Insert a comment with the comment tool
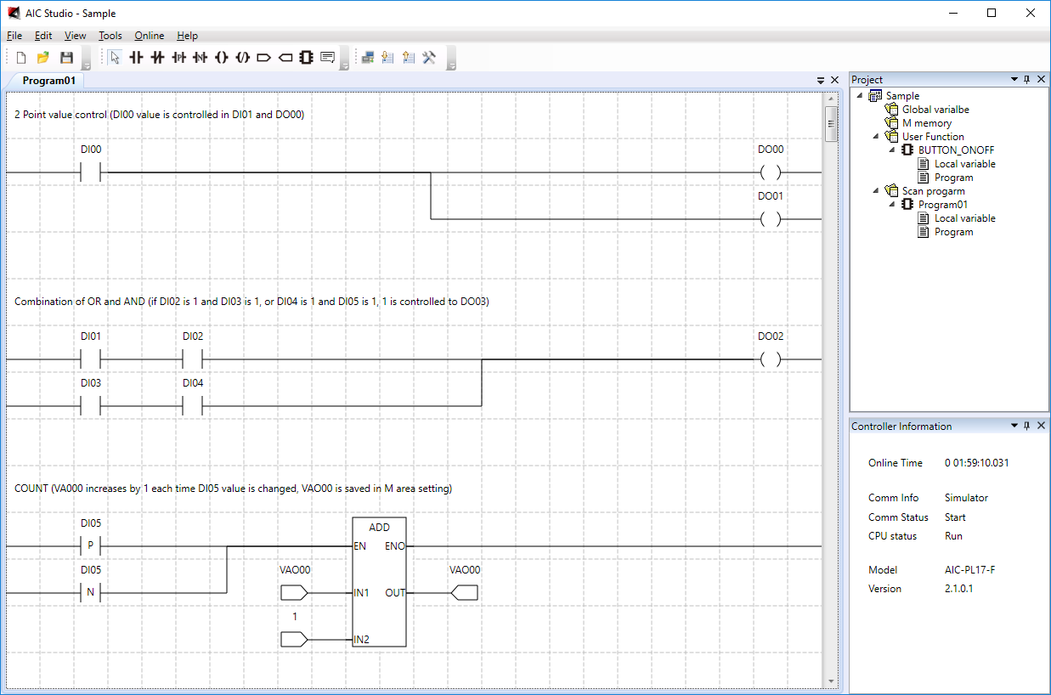 pyautogui.click(x=327, y=58)
